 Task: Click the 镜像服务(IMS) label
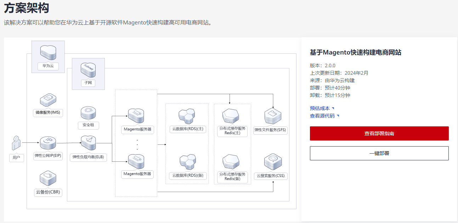click(x=48, y=113)
